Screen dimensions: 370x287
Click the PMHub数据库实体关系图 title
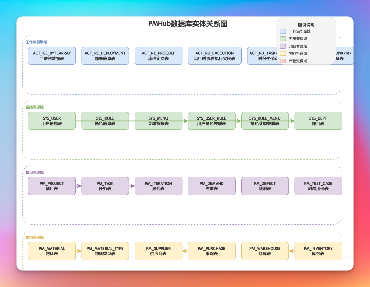(x=188, y=24)
